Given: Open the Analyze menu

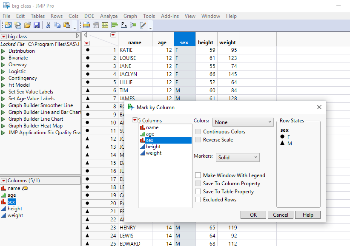Looking at the screenshot, I should click(x=109, y=16).
